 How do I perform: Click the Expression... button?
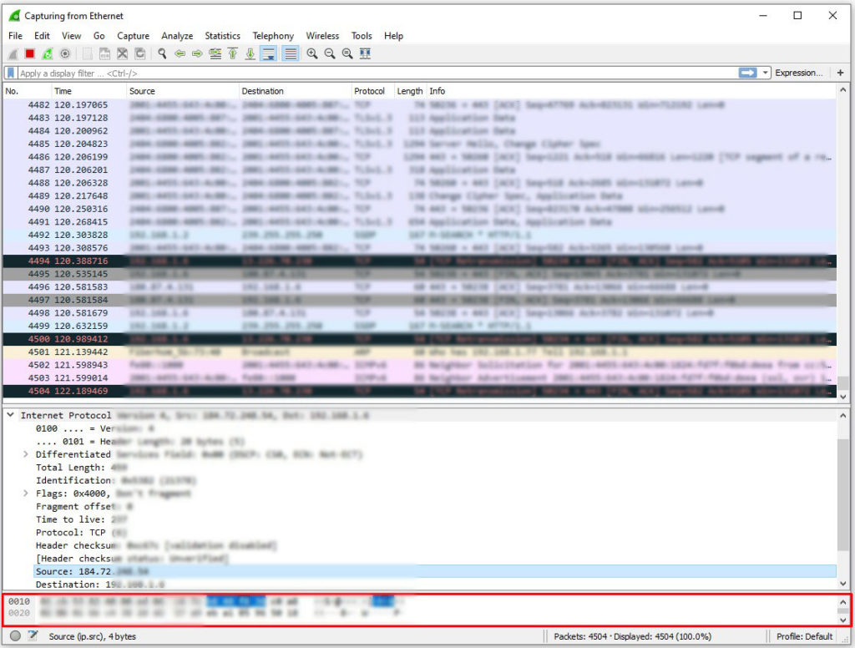tap(799, 73)
